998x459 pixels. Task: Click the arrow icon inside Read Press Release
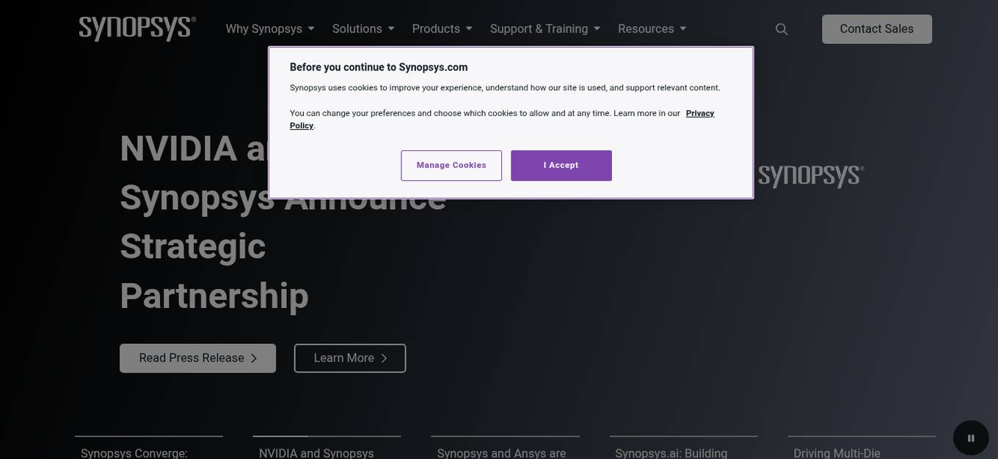pyautogui.click(x=253, y=358)
